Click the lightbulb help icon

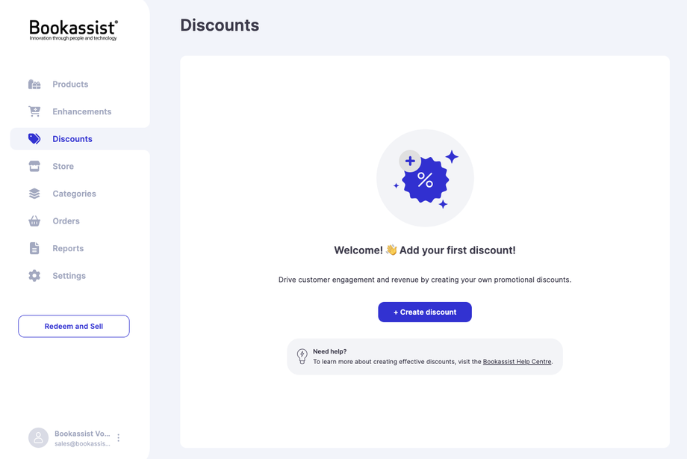point(302,357)
